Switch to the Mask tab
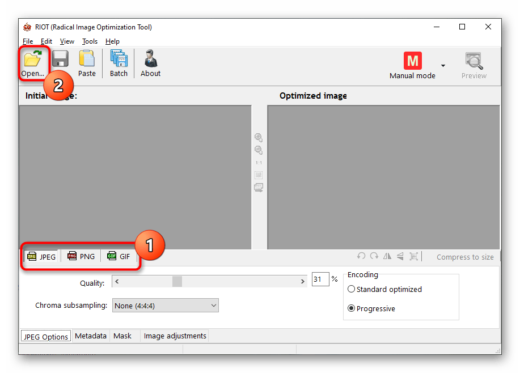The width and height of the screenshot is (520, 373). 122,336
